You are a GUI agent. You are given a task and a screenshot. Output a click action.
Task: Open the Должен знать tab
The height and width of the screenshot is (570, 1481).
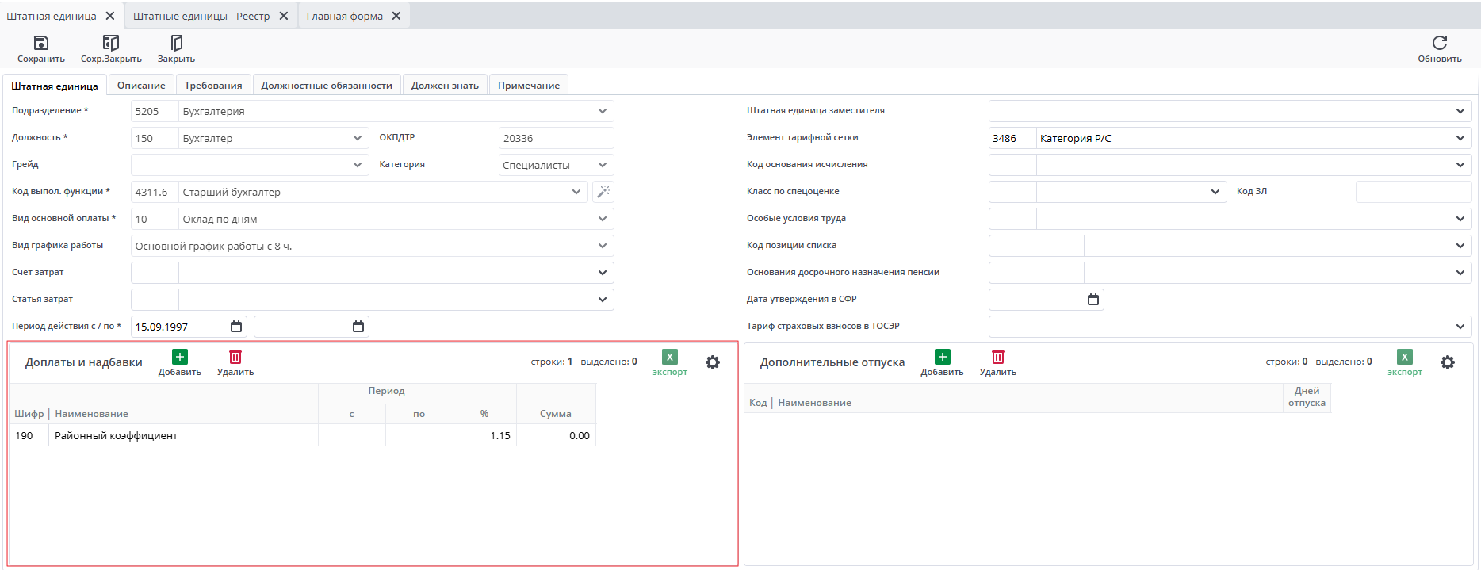click(x=445, y=86)
